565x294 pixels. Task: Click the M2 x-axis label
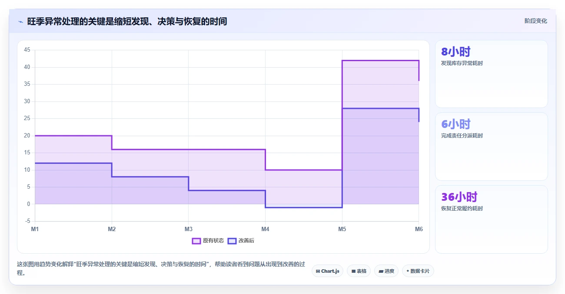coord(112,229)
